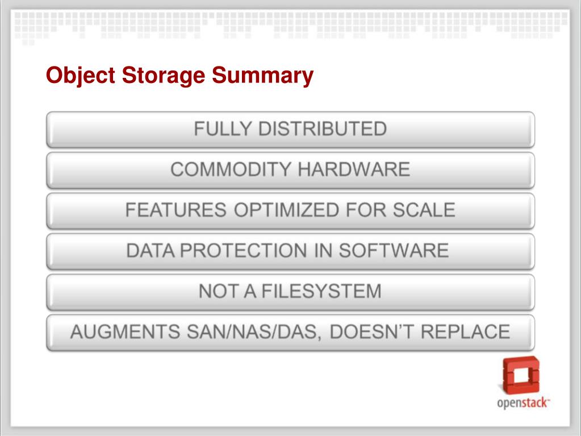Choose the DATA PROTECTION IN SOFTWARE bar
Viewport: 581px width, 436px height.
pos(291,251)
